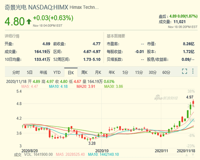Open the 年线 yearly line tab
Screen dimensions: 200x160
[43, 72]
